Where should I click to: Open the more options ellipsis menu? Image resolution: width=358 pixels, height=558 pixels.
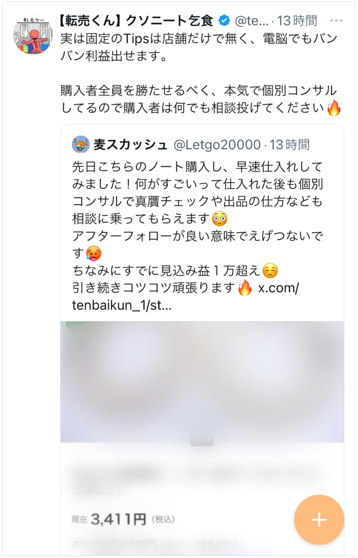coord(336,21)
